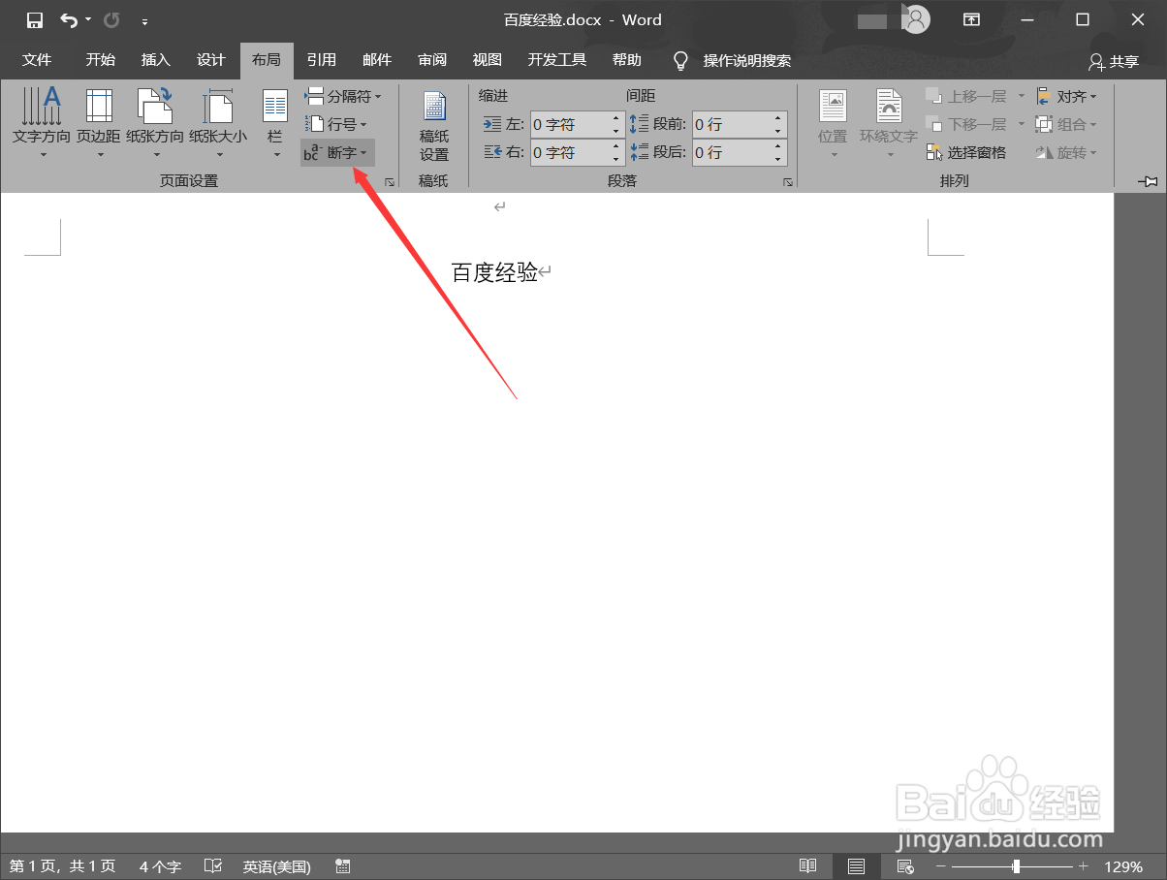Open the 环绕文字 wrap text menu
This screenshot has width=1167, height=880.
(889, 124)
